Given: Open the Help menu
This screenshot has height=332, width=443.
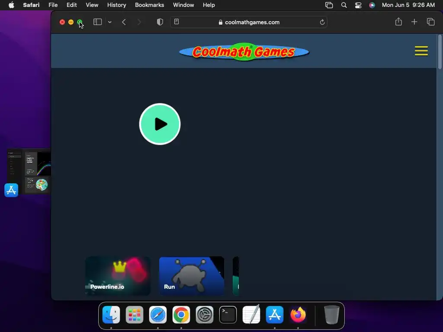Looking at the screenshot, I should pos(209,5).
